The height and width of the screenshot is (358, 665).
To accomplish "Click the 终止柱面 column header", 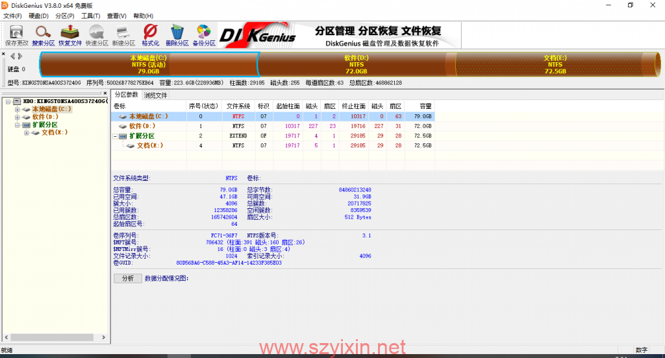I will click(x=354, y=106).
